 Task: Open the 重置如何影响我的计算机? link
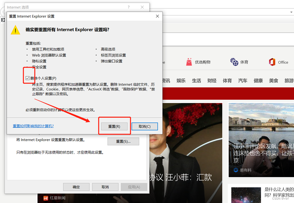tap(33, 126)
